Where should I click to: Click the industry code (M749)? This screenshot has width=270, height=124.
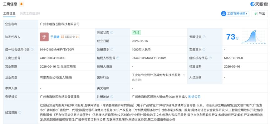pyautogui.click(x=137, y=80)
